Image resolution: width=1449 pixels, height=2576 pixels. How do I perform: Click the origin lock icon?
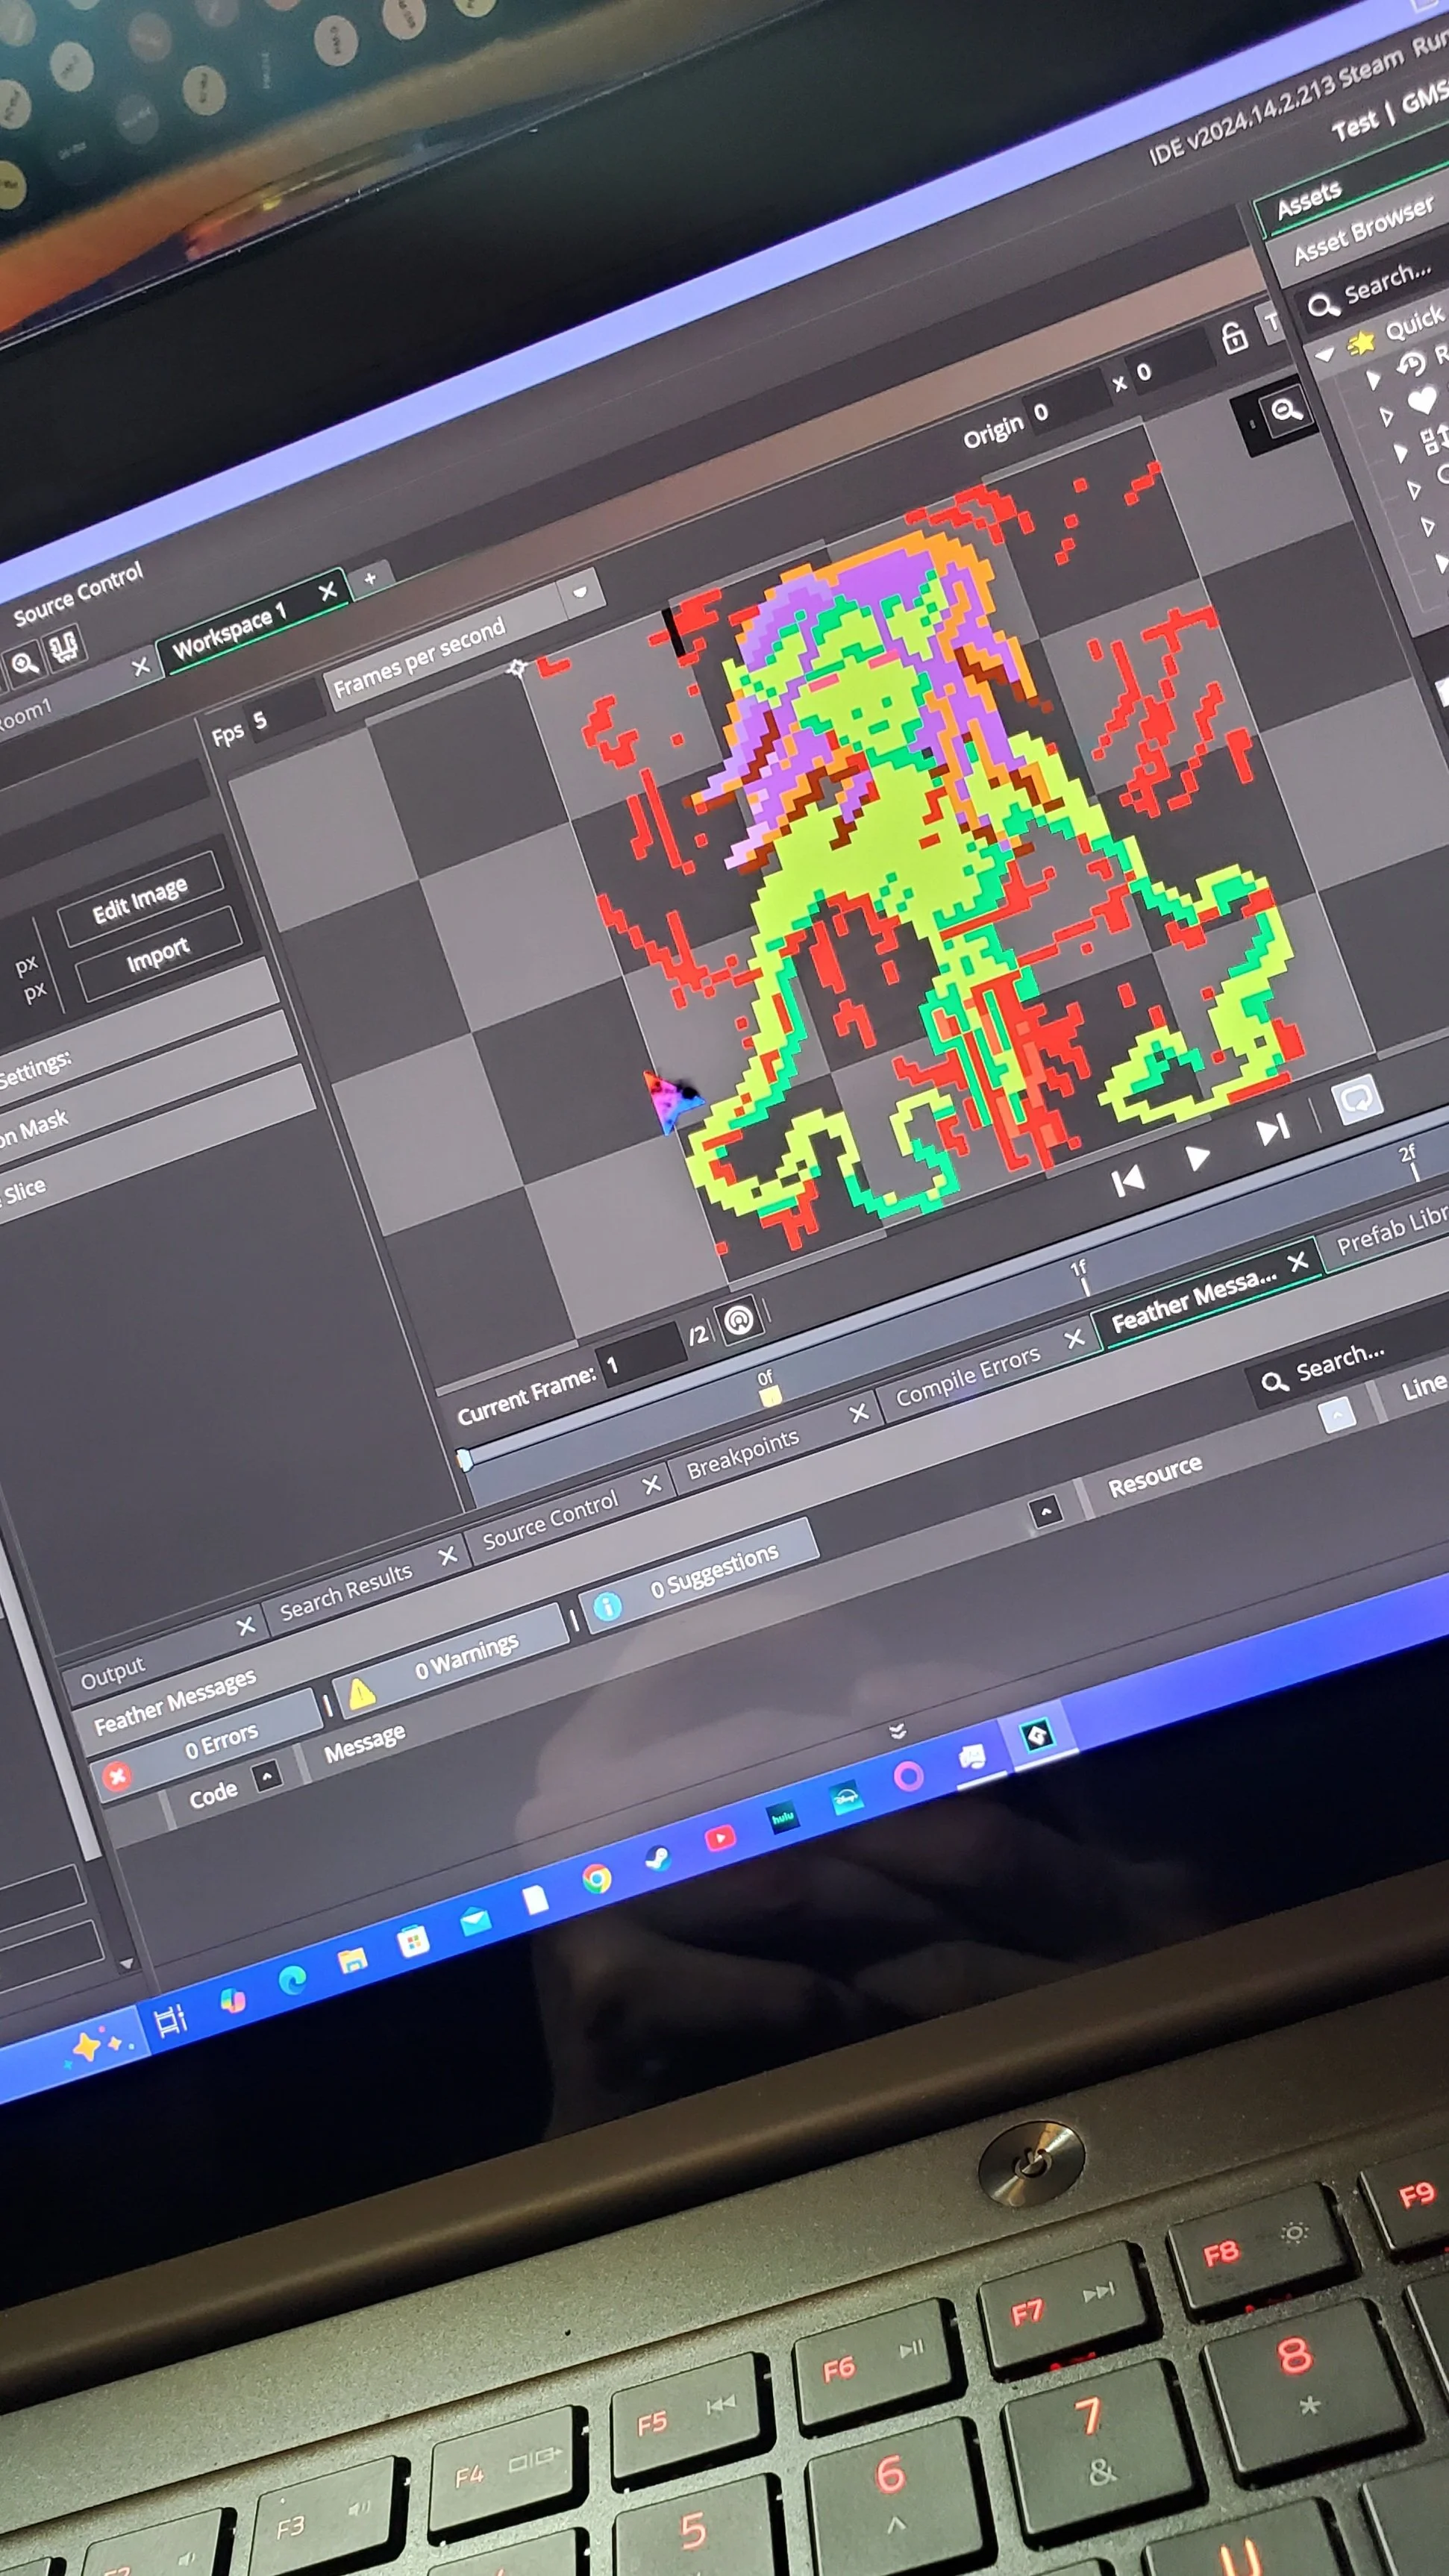[1234, 339]
